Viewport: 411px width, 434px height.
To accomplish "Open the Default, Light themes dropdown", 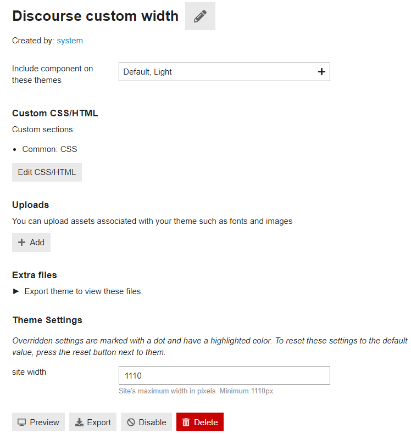I will coord(224,72).
